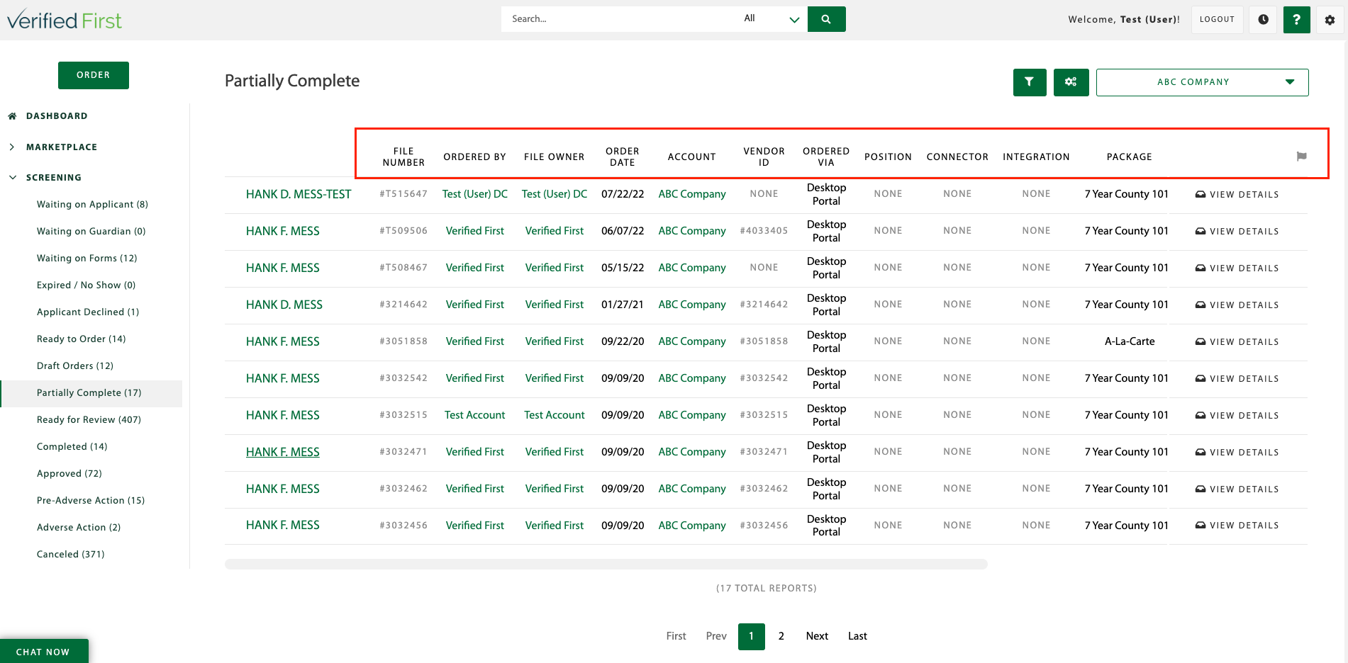Click the Last page link

[857, 636]
